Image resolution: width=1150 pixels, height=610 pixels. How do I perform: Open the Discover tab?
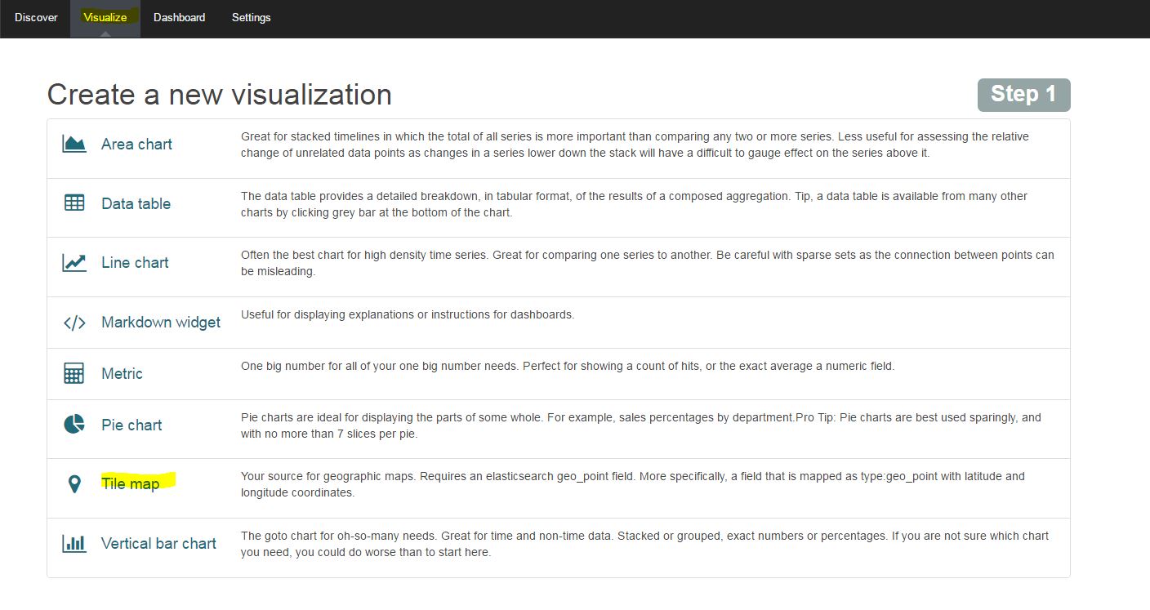[36, 17]
